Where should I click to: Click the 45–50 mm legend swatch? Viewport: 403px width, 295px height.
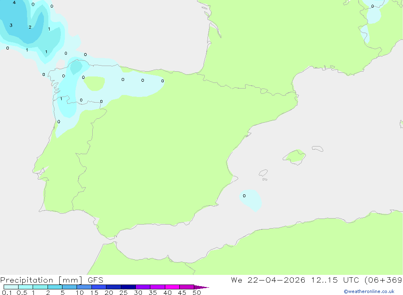187,287
